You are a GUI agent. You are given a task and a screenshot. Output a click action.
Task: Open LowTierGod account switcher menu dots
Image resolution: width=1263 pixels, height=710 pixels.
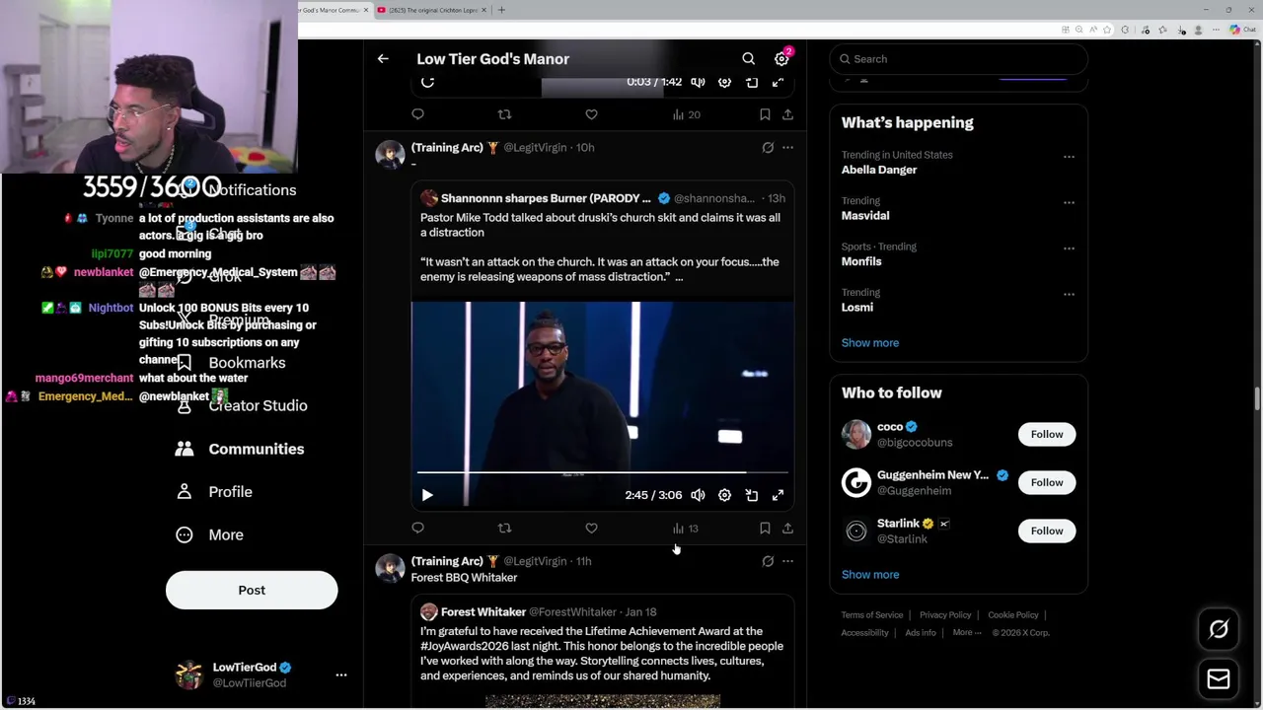(341, 675)
